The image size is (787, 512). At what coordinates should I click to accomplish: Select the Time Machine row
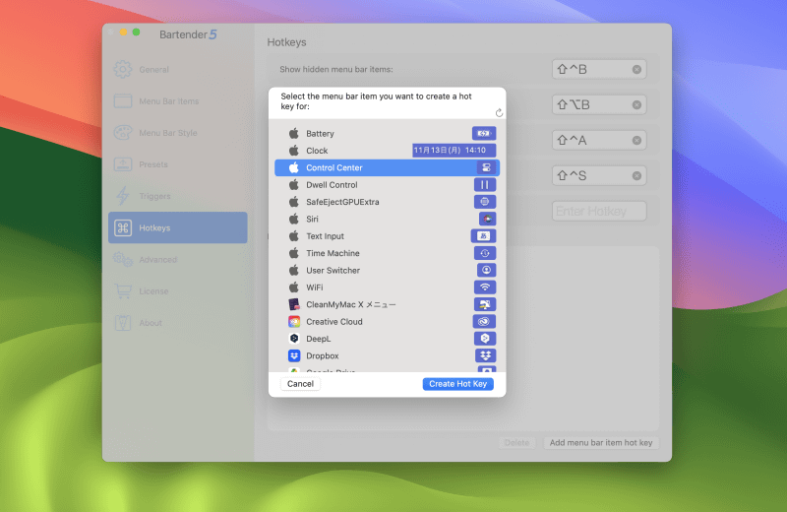[x=387, y=253]
